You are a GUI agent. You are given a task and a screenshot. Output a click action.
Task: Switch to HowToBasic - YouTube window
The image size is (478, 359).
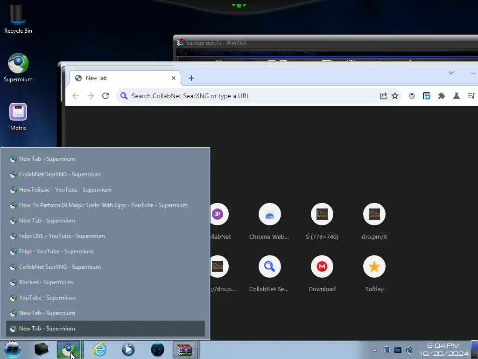click(x=105, y=190)
